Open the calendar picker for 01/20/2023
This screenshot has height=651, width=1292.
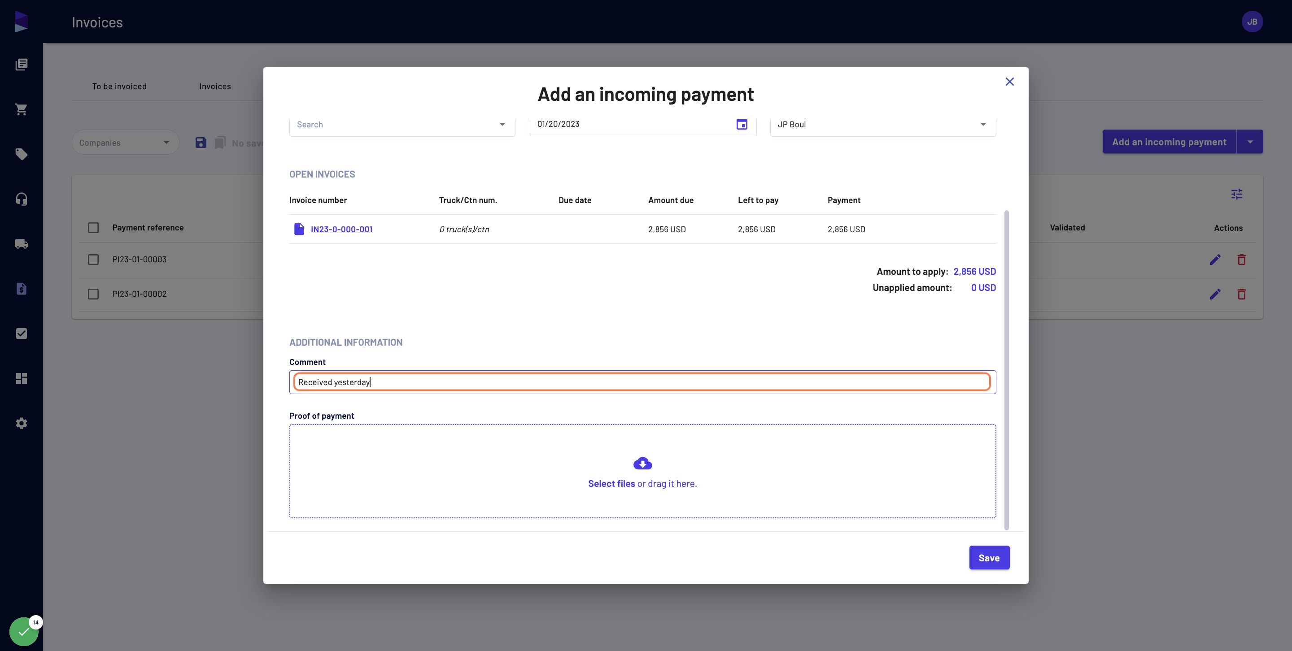pyautogui.click(x=742, y=124)
